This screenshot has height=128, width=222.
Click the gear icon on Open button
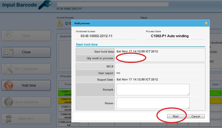9,36
